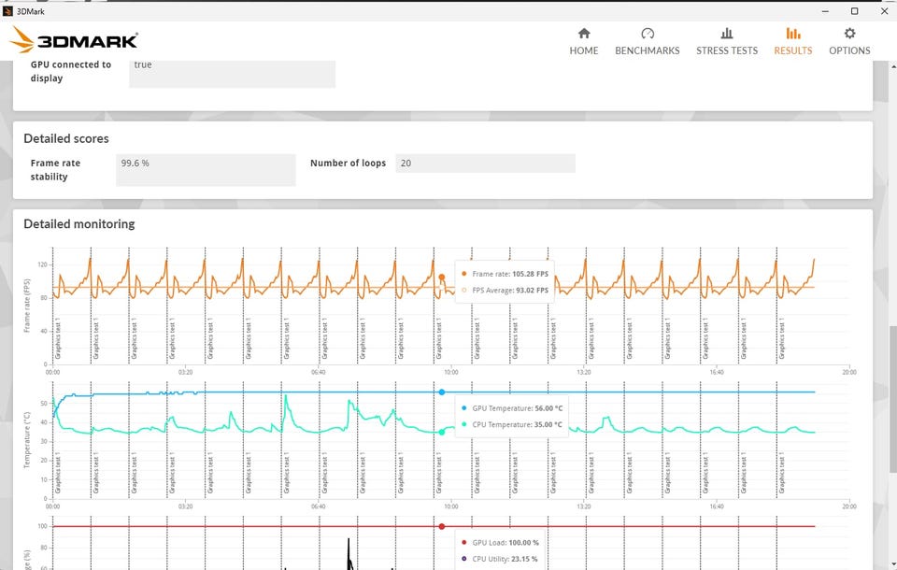Screen dimensions: 897x570
Task: Click the blue GPU temperature data point
Action: point(442,392)
